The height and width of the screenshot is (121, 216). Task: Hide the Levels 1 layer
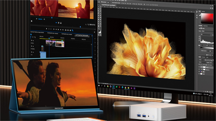pyautogui.click(x=199, y=67)
